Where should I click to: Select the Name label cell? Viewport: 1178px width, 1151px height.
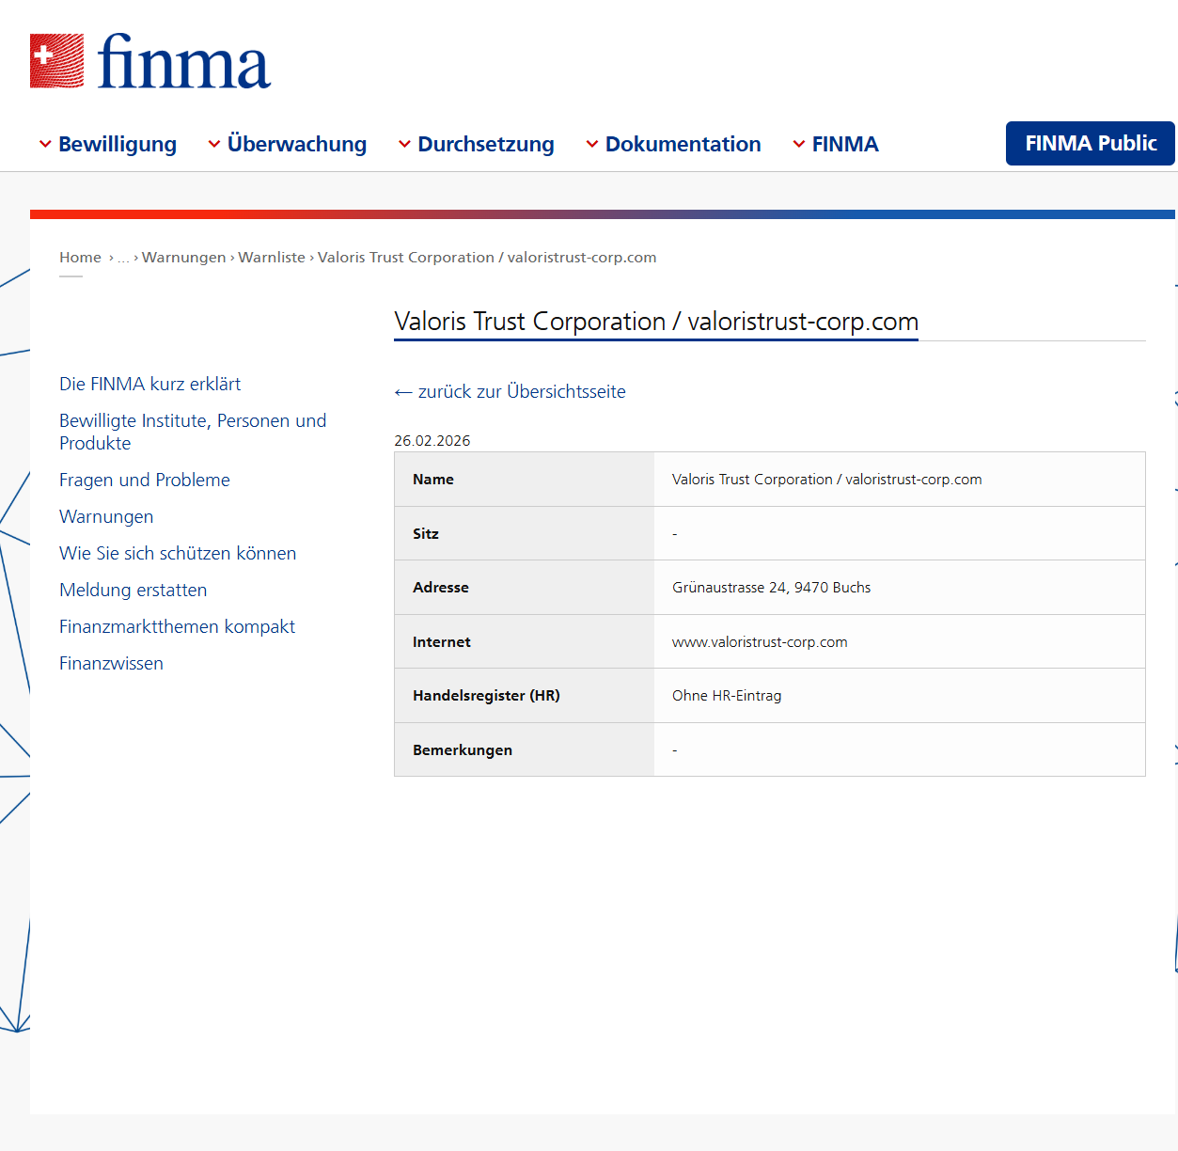click(525, 480)
